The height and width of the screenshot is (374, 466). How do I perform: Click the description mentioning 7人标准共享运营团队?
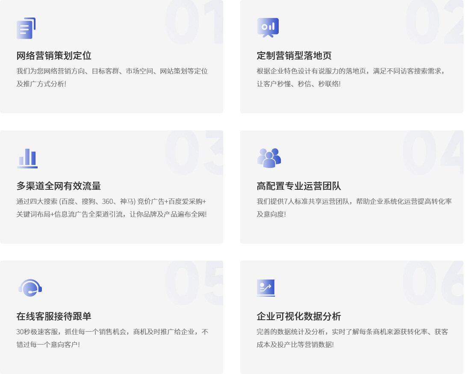[354, 208]
